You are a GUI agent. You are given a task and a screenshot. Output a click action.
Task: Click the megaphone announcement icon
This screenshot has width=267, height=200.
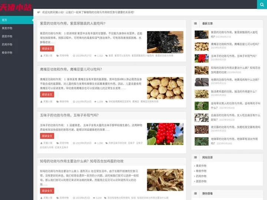tap(39, 12)
